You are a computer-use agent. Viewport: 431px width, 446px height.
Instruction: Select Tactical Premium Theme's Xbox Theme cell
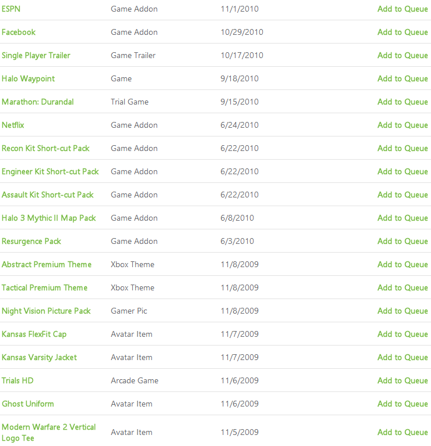point(132,288)
